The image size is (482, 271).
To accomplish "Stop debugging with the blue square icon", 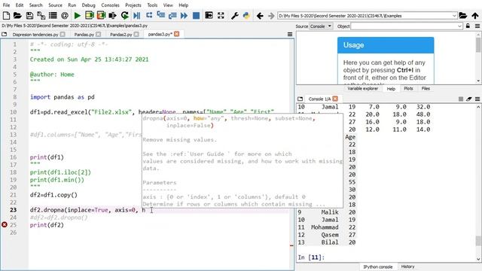I will (196, 15).
